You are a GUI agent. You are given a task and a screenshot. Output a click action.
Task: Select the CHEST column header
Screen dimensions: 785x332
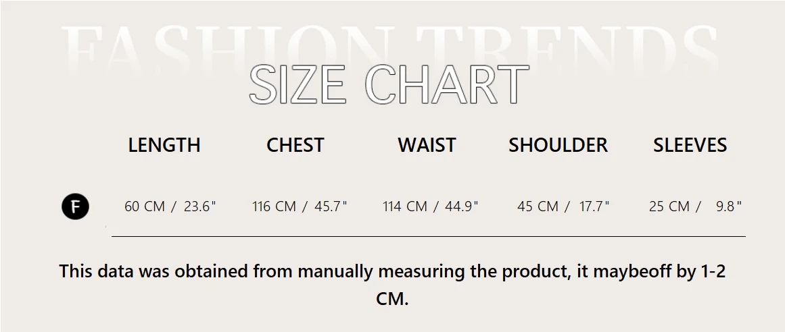coord(295,145)
